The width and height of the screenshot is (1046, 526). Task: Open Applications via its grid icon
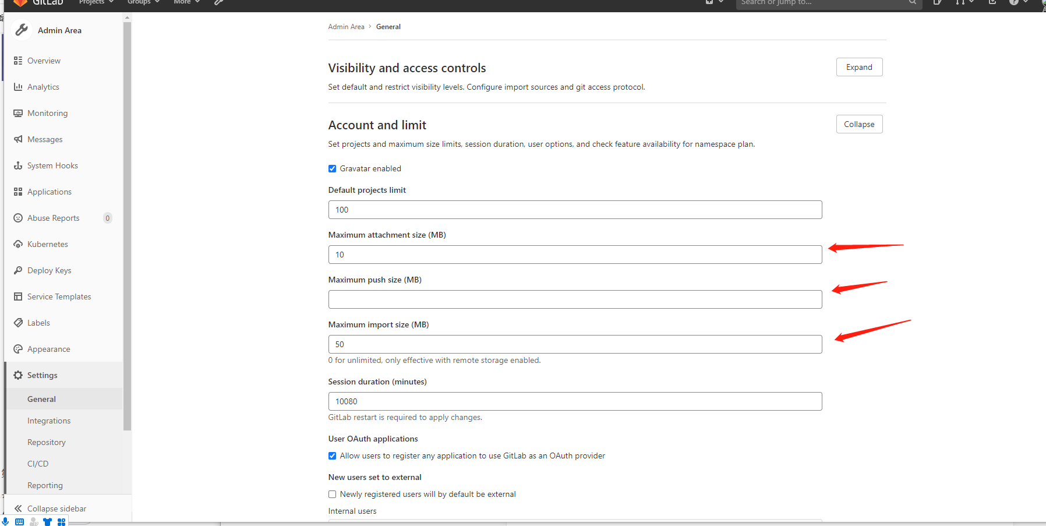(x=18, y=192)
